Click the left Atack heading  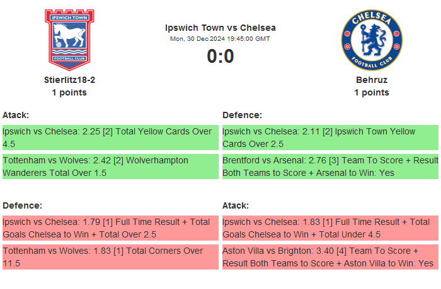pos(16,115)
